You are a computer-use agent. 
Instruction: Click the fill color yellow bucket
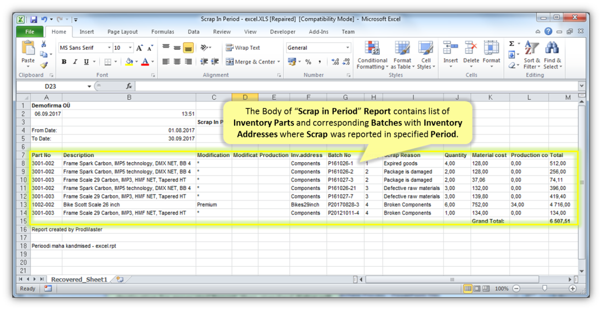point(129,62)
